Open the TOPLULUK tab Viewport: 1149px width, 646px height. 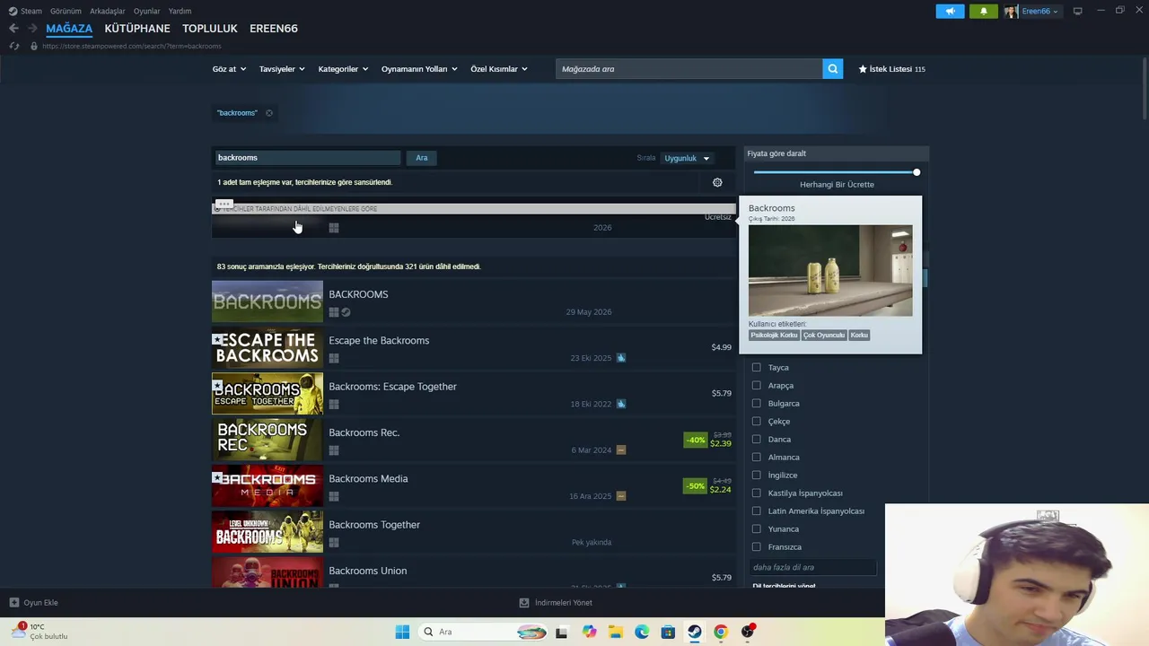[210, 29]
